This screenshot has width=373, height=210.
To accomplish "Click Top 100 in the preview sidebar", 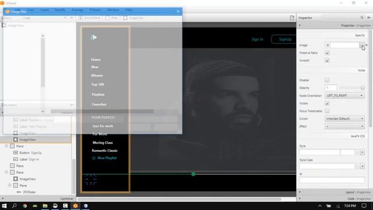I will coord(97,85).
